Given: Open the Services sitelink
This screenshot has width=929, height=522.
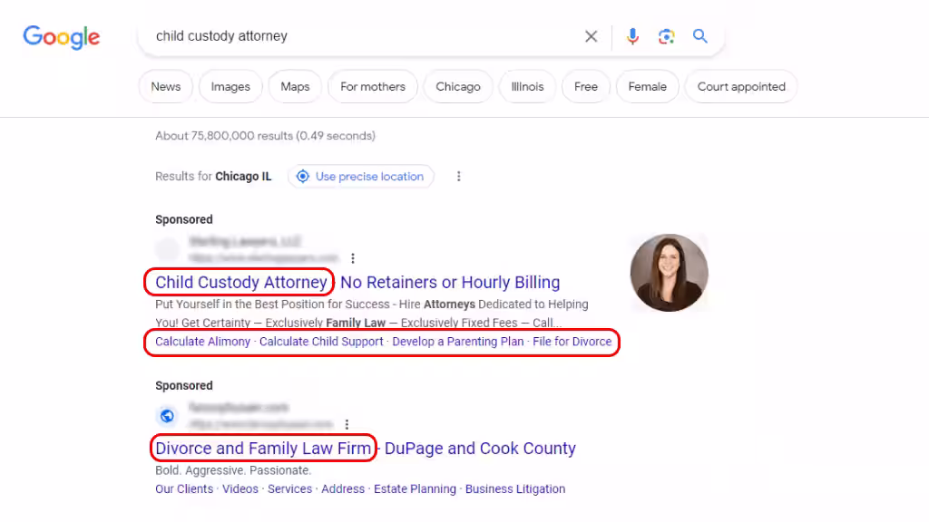Looking at the screenshot, I should (289, 488).
